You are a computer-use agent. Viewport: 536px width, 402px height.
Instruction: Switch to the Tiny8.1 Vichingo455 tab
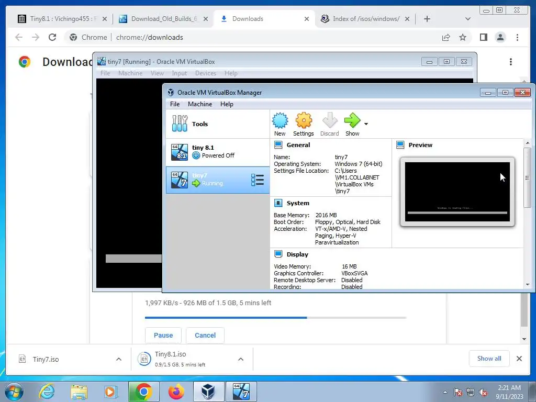(x=62, y=19)
